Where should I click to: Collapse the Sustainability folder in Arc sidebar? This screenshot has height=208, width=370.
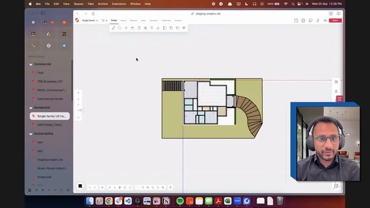point(31,133)
